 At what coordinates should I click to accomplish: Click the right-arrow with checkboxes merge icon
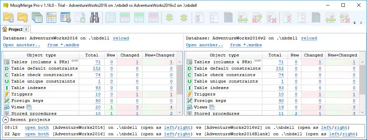(x=243, y=17)
